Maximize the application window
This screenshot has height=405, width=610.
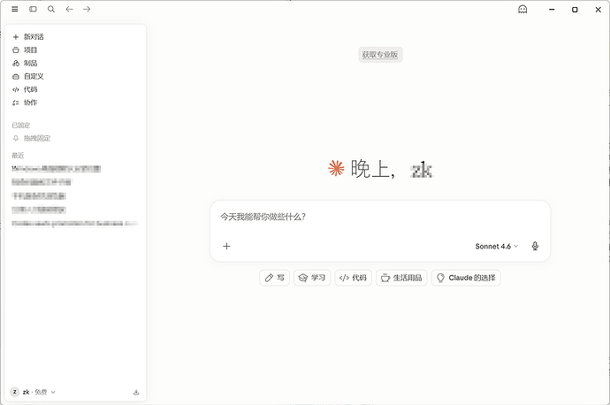pos(575,10)
